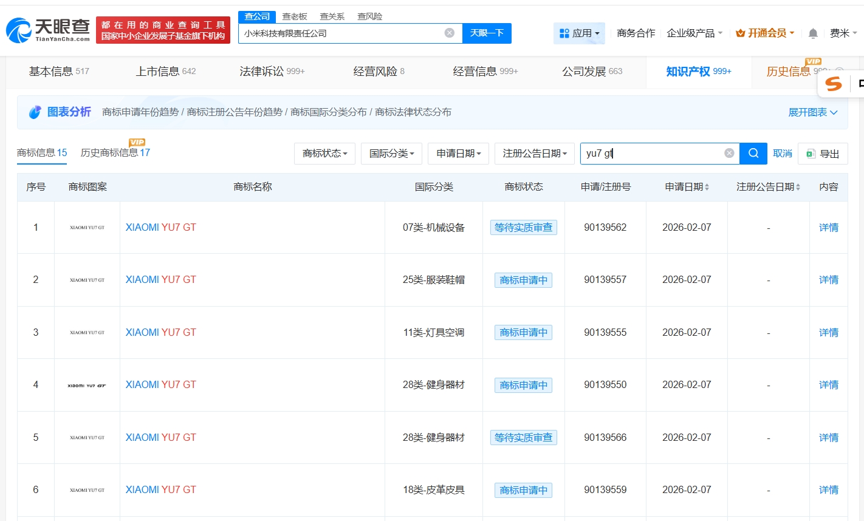Switch to the 查老板 search tab
864x521 pixels.
tap(295, 16)
